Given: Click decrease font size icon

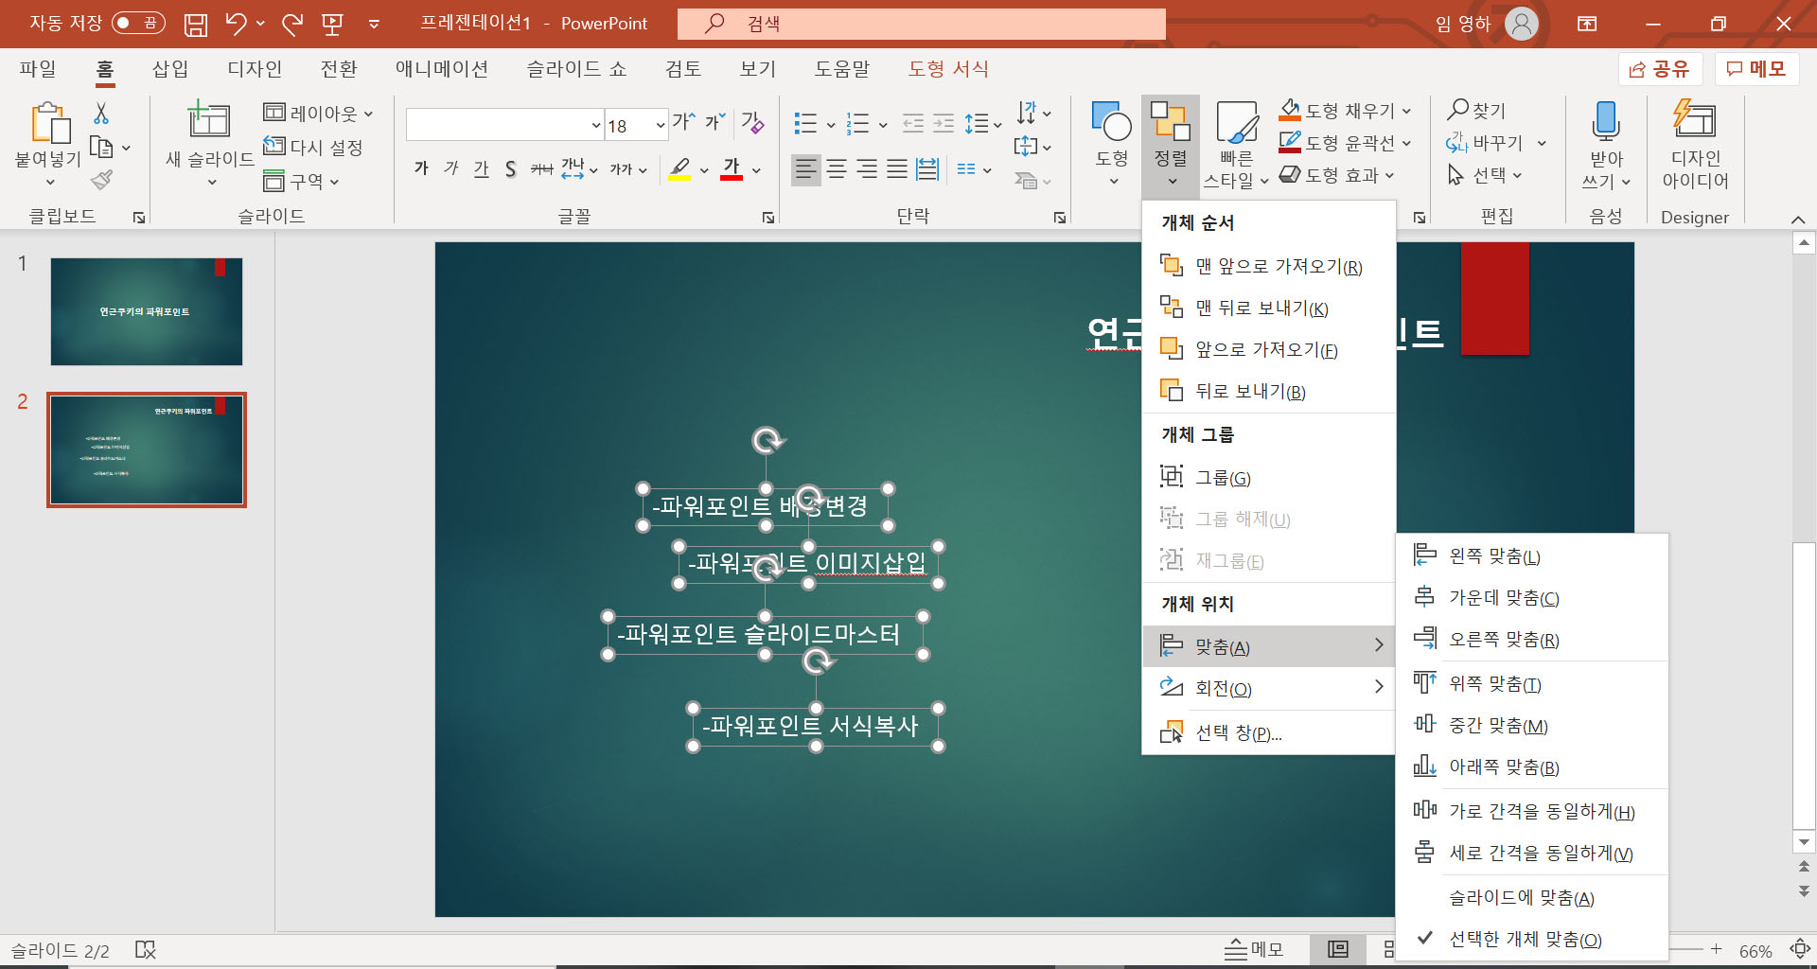Looking at the screenshot, I should 714,122.
